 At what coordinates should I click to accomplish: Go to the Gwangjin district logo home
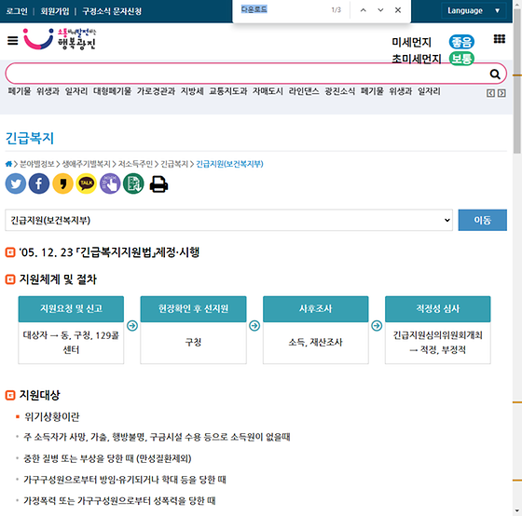(x=60, y=39)
